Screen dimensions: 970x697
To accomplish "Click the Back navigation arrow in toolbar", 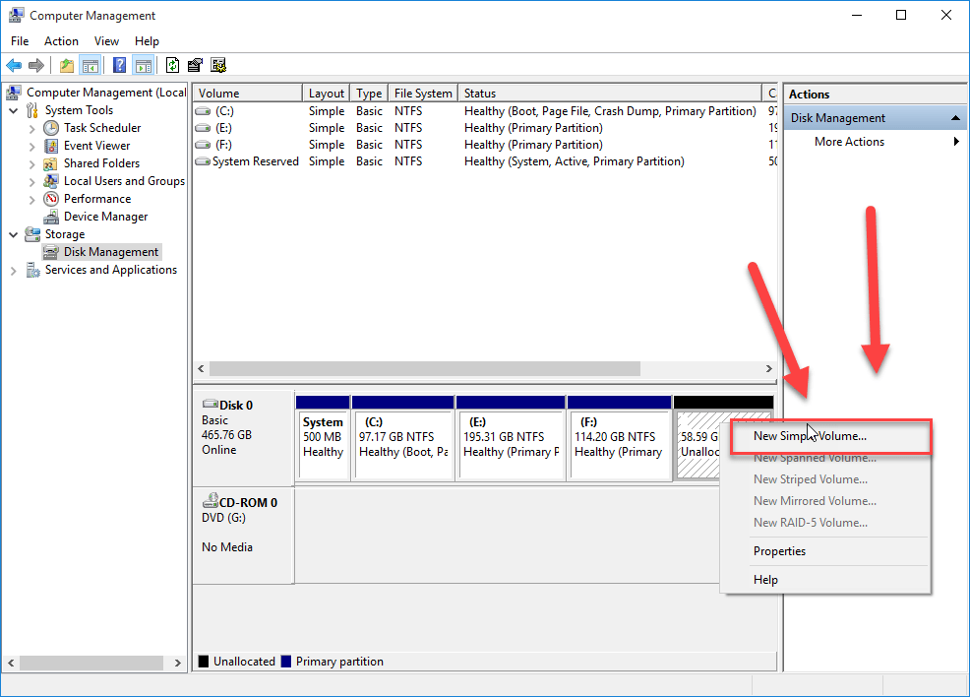I will pyautogui.click(x=14, y=65).
